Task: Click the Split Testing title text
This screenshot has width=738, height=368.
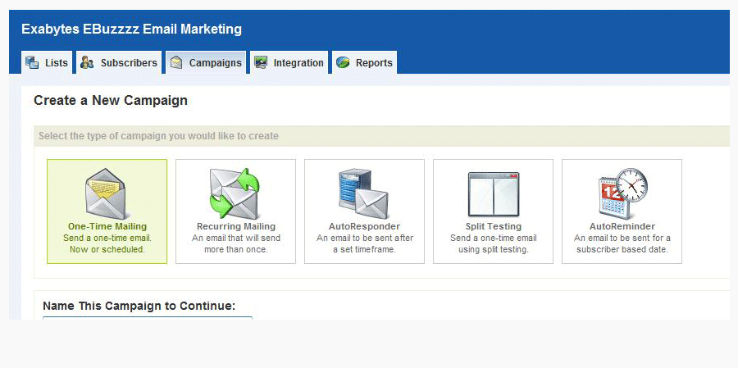Action: 493,226
